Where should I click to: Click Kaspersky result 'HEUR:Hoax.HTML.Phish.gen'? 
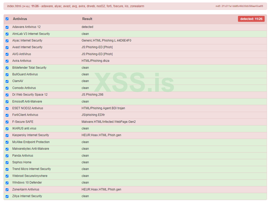pos(101,135)
